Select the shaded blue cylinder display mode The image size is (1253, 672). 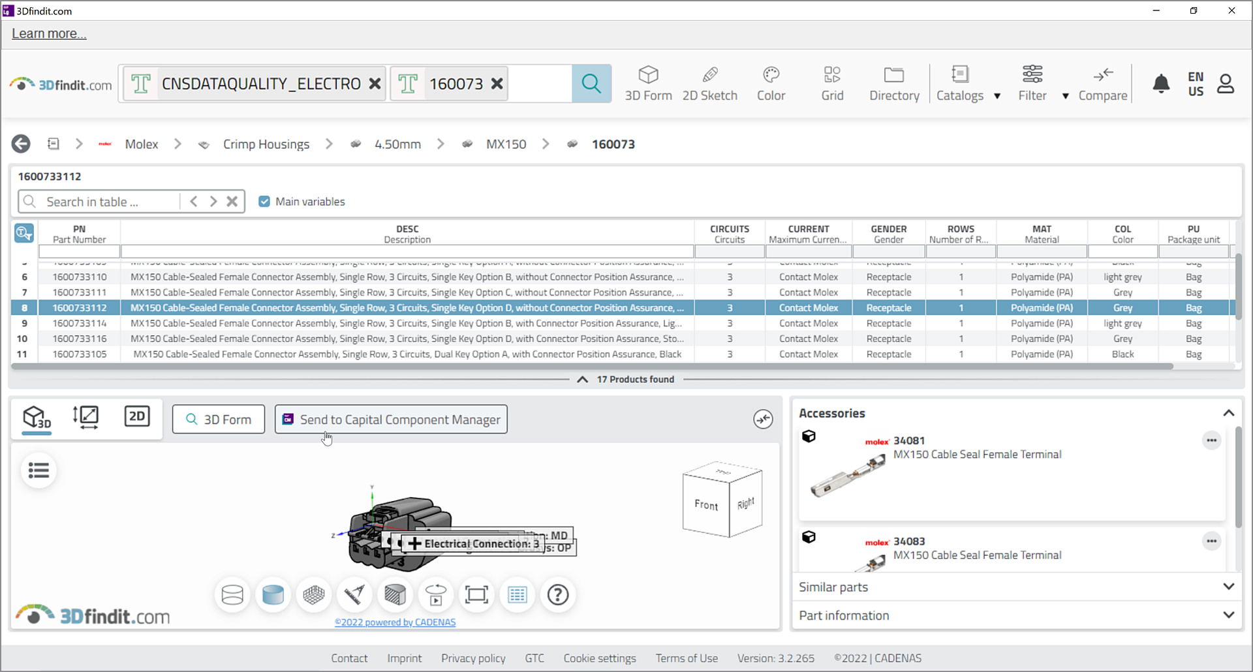coord(273,594)
